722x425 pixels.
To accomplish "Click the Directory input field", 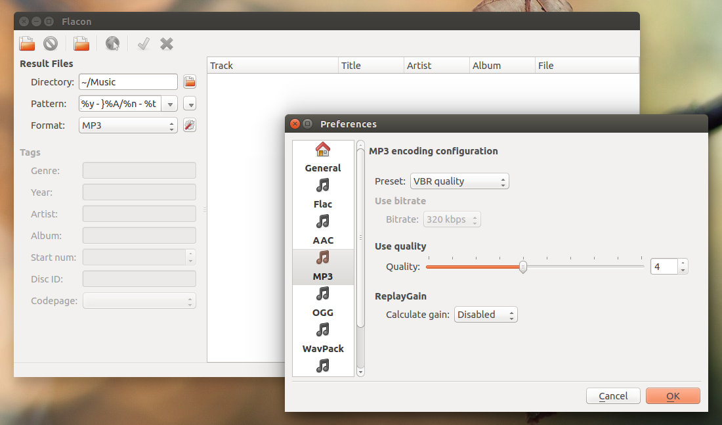I will point(128,82).
